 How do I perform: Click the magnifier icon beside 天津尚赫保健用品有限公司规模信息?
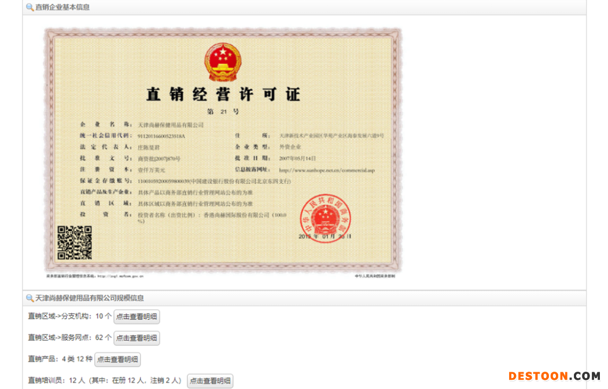coord(30,298)
